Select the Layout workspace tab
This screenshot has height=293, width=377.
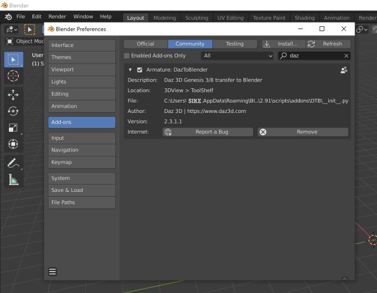coord(136,18)
